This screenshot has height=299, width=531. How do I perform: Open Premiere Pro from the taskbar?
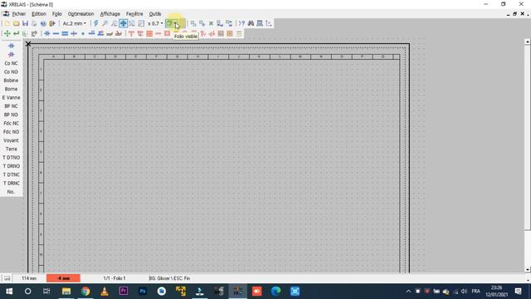(x=124, y=292)
